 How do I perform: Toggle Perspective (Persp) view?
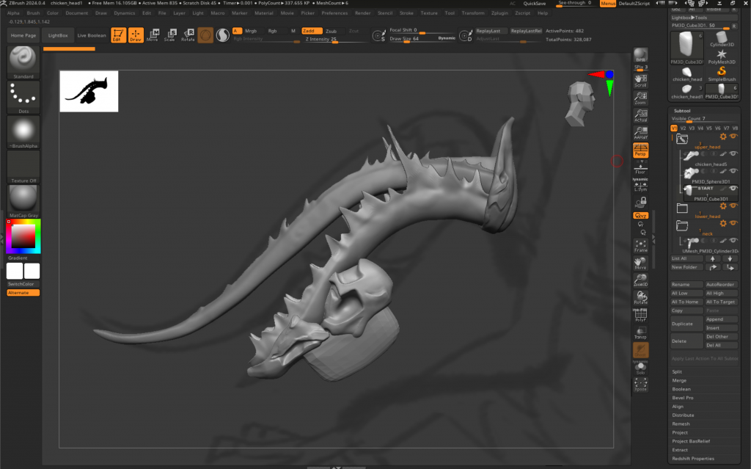[640, 150]
